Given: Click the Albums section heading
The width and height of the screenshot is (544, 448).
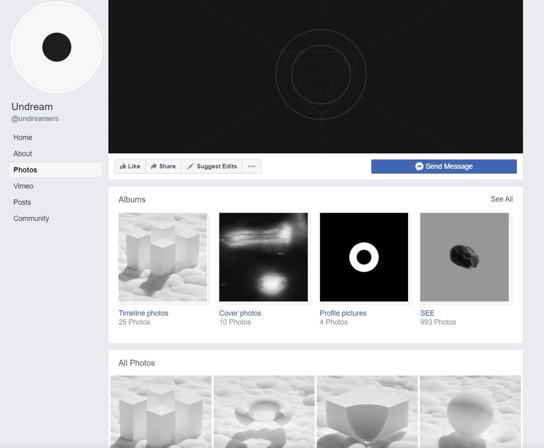Looking at the screenshot, I should (132, 200).
